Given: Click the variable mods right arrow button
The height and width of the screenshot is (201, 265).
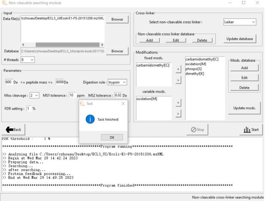Looking at the screenshot, I should click(x=178, y=113).
